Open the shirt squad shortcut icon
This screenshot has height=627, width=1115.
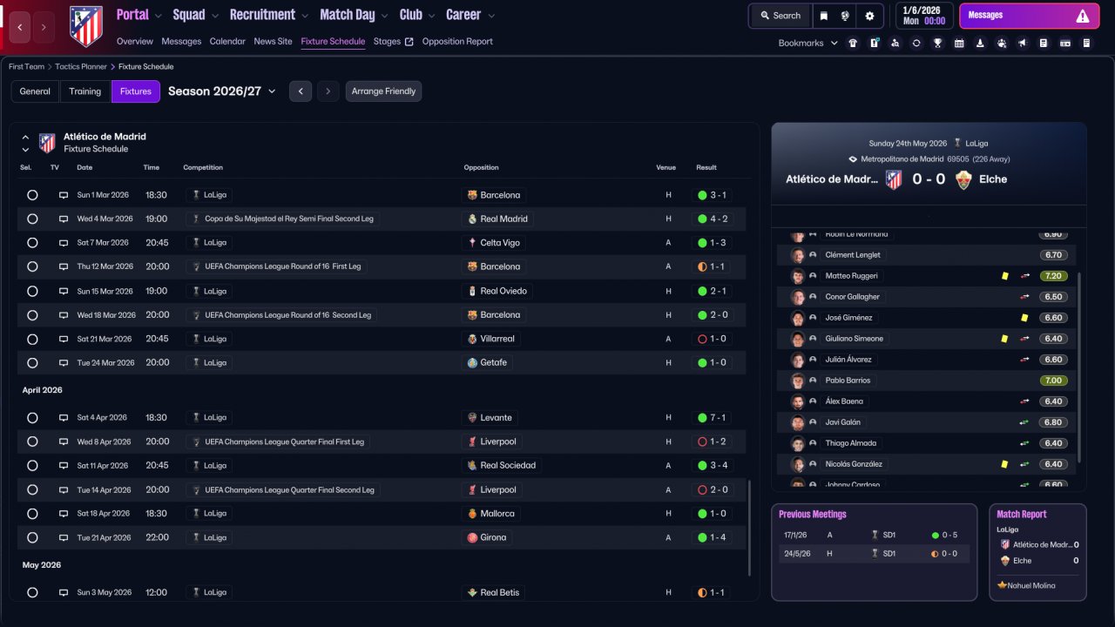tap(853, 43)
